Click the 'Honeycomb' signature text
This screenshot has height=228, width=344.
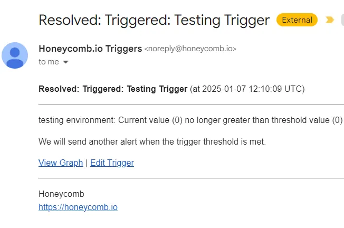61,194
